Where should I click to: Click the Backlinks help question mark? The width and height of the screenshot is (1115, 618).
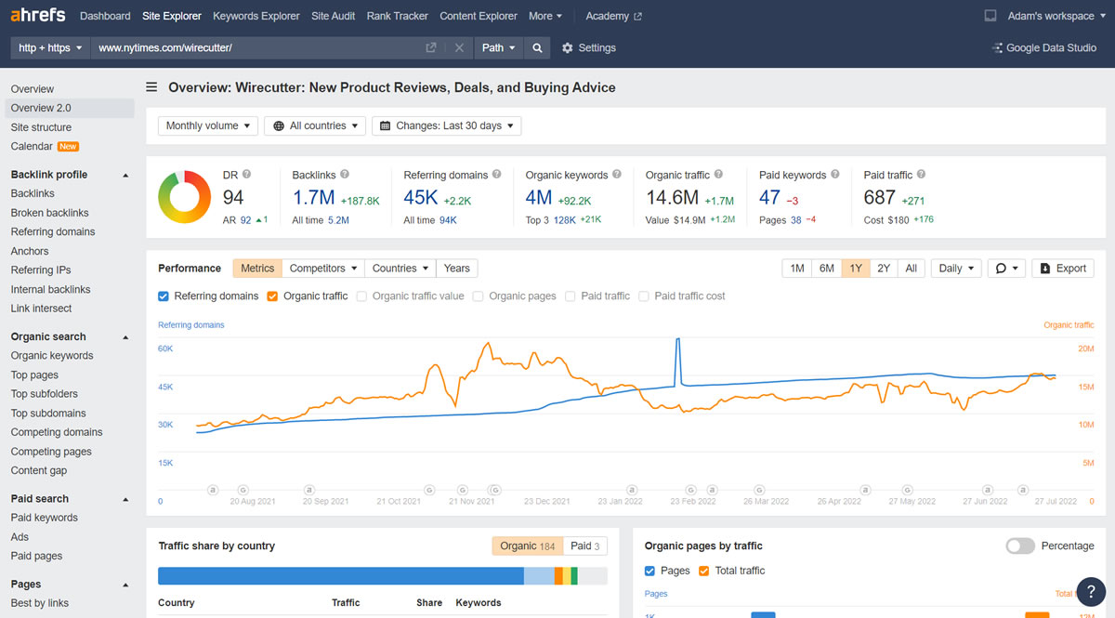pos(345,174)
